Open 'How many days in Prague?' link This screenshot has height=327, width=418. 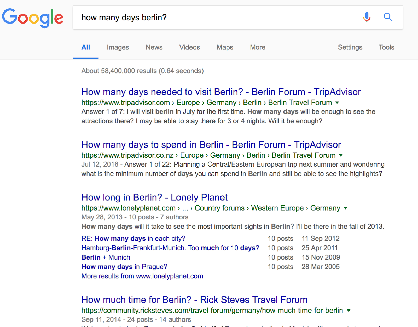(124, 267)
